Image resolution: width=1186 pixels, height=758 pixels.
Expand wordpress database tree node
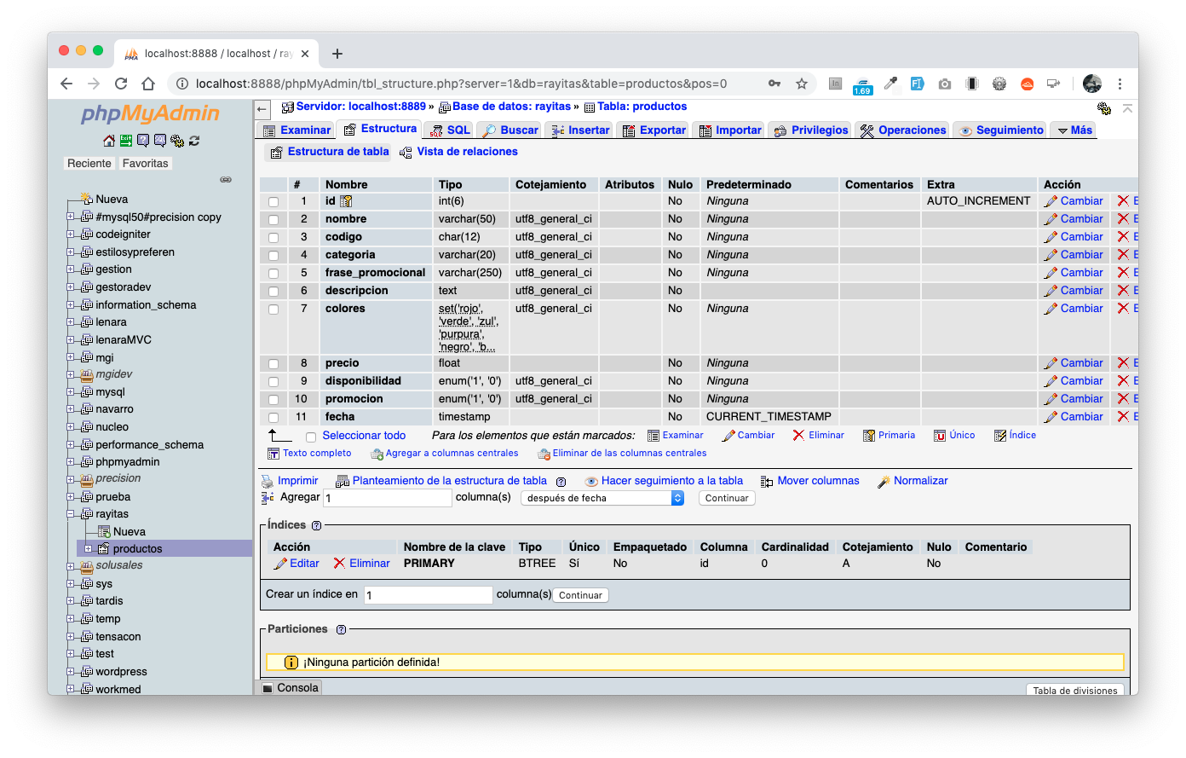[71, 671]
